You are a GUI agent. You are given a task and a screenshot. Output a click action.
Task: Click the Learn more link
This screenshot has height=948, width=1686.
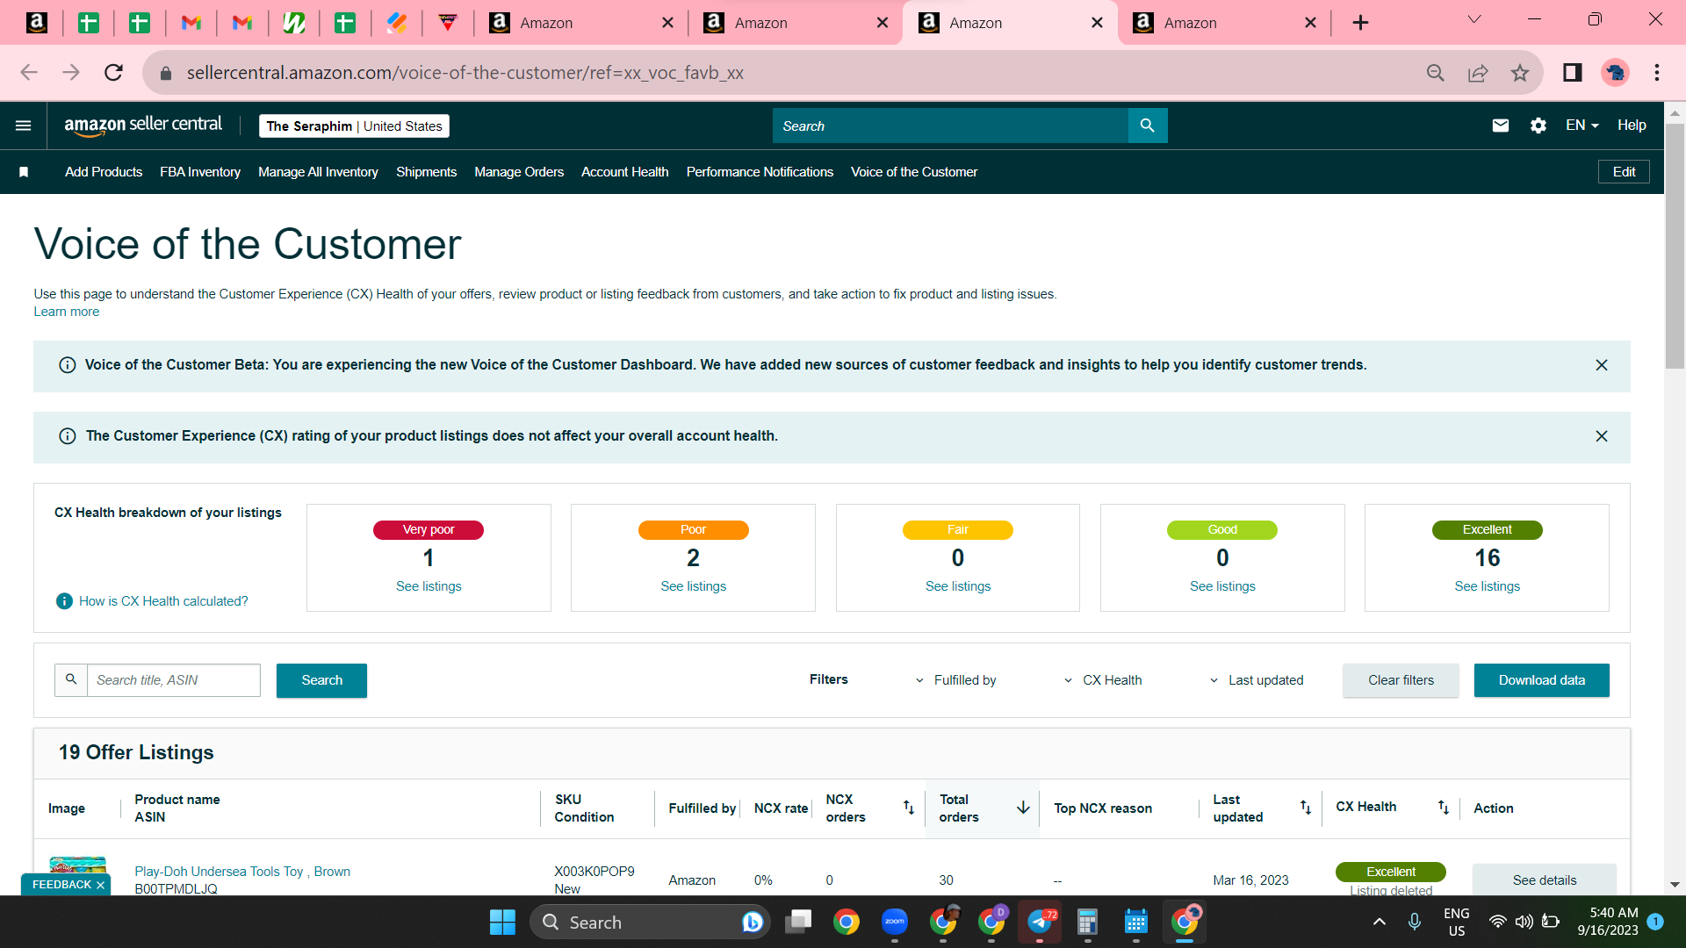pyautogui.click(x=67, y=312)
